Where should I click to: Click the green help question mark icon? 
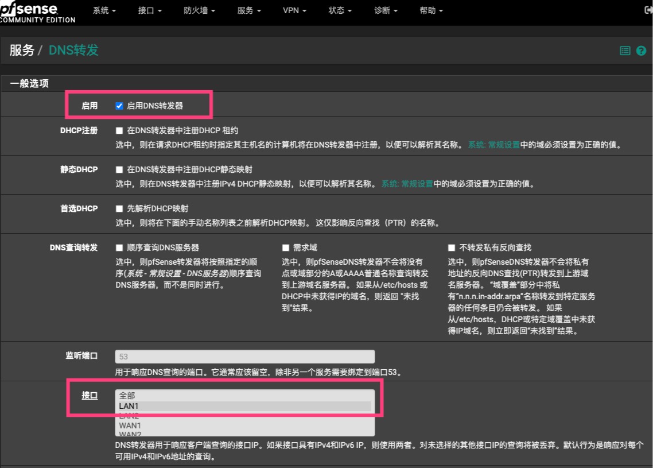pyautogui.click(x=641, y=51)
